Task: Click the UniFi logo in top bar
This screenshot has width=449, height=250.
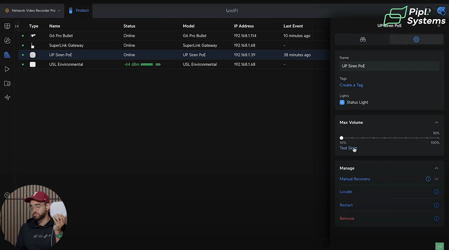Action: (232, 10)
